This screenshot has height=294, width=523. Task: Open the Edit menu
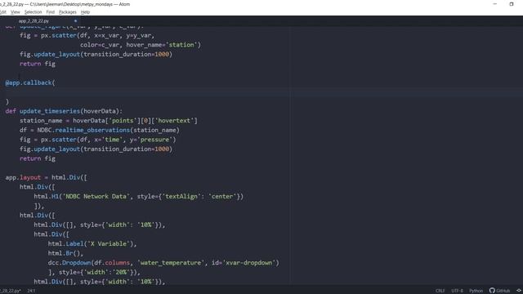pos(2,12)
